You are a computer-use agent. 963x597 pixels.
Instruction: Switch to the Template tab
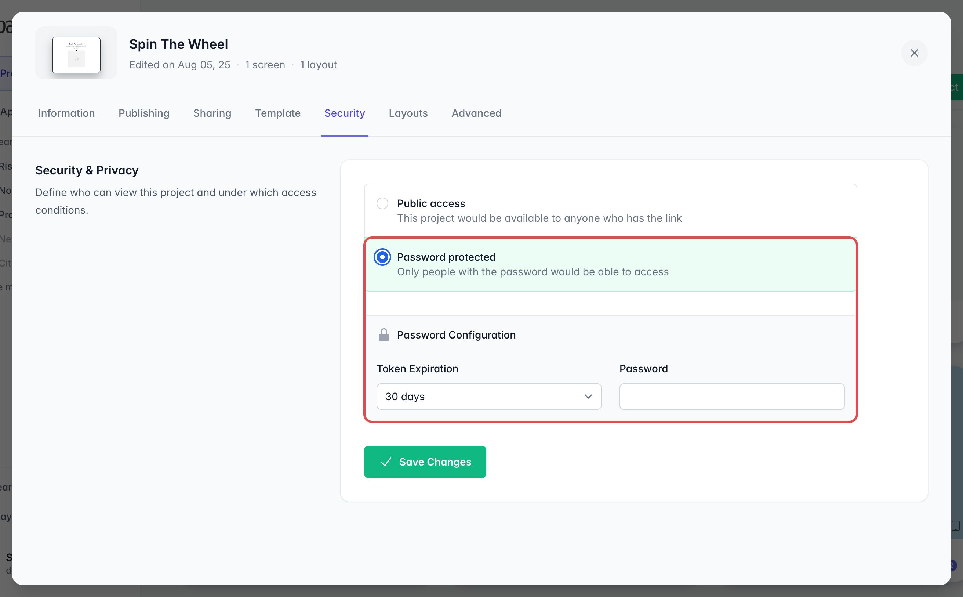(278, 113)
